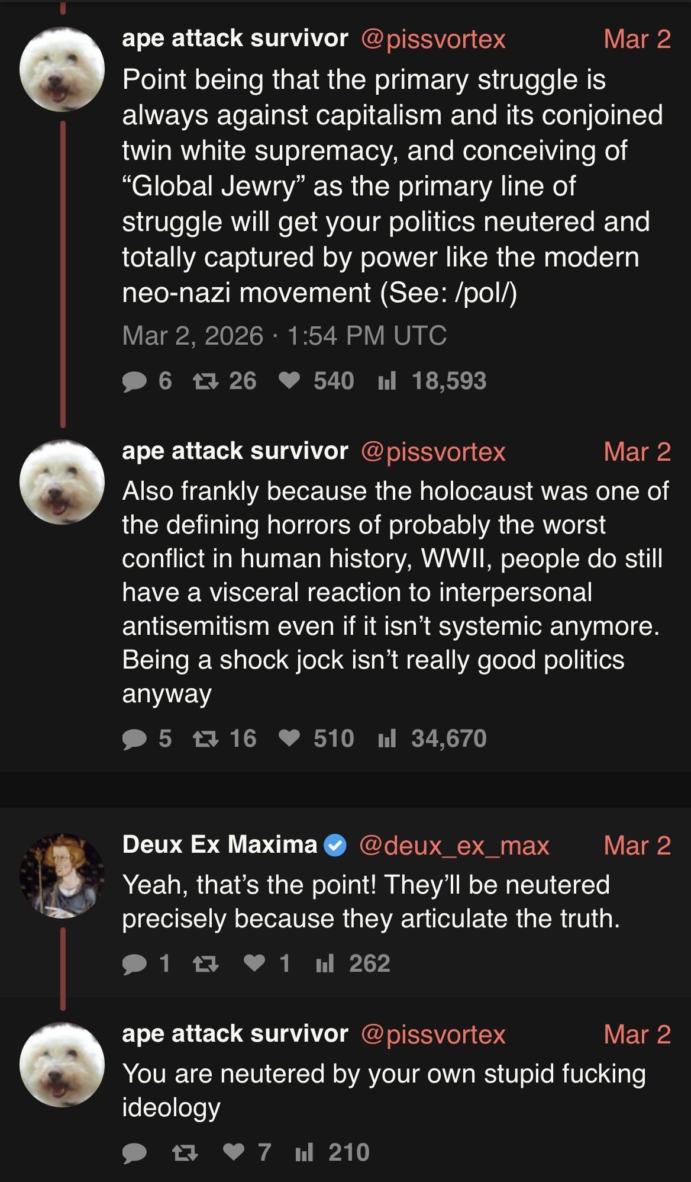Click reply icon on the 1:54 PM tweet

pyautogui.click(x=133, y=381)
